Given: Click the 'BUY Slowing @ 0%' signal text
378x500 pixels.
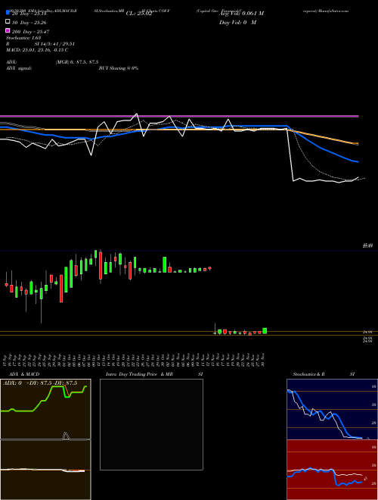Looking at the screenshot, I should 119,68.
